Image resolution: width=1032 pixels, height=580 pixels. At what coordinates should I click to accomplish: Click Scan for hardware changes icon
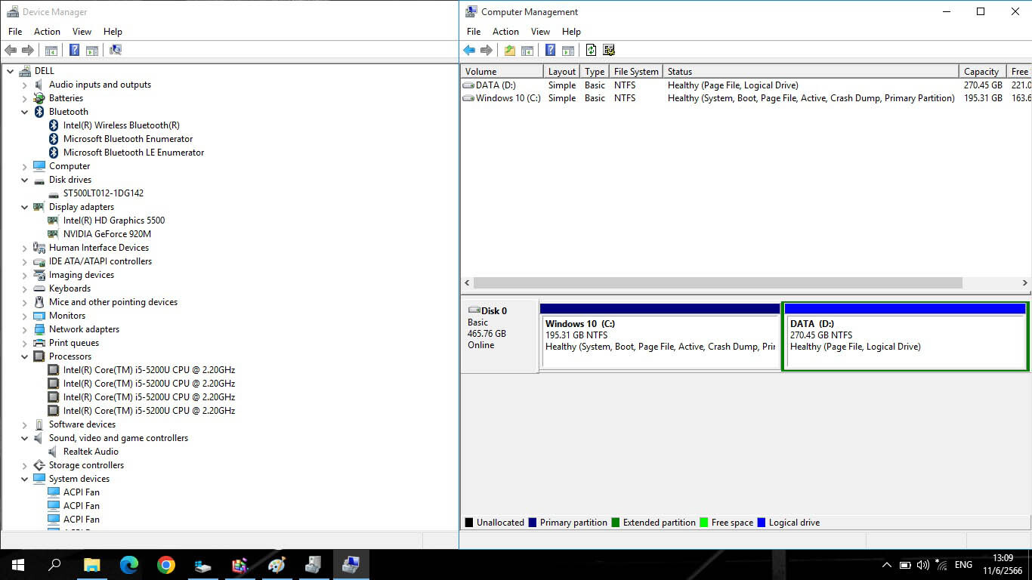click(x=115, y=51)
